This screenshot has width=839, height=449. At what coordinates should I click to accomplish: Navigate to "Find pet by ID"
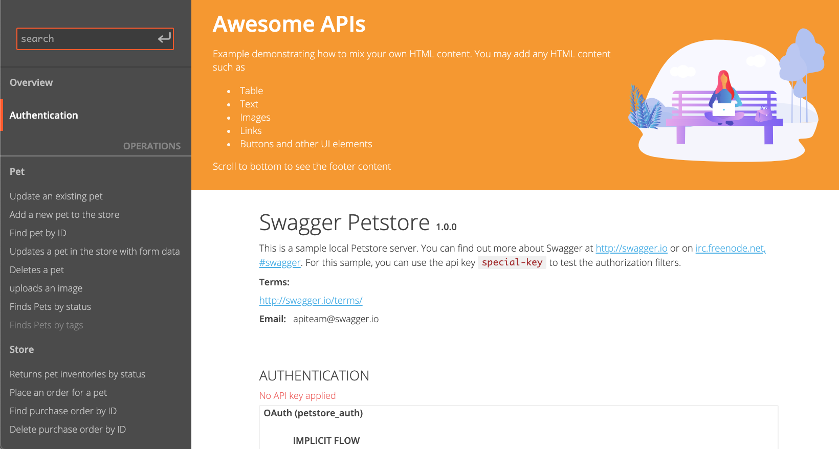pyautogui.click(x=38, y=233)
